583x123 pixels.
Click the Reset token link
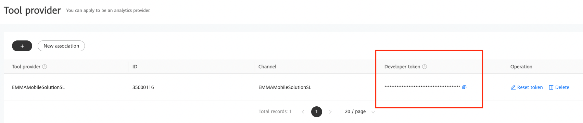coord(530,87)
